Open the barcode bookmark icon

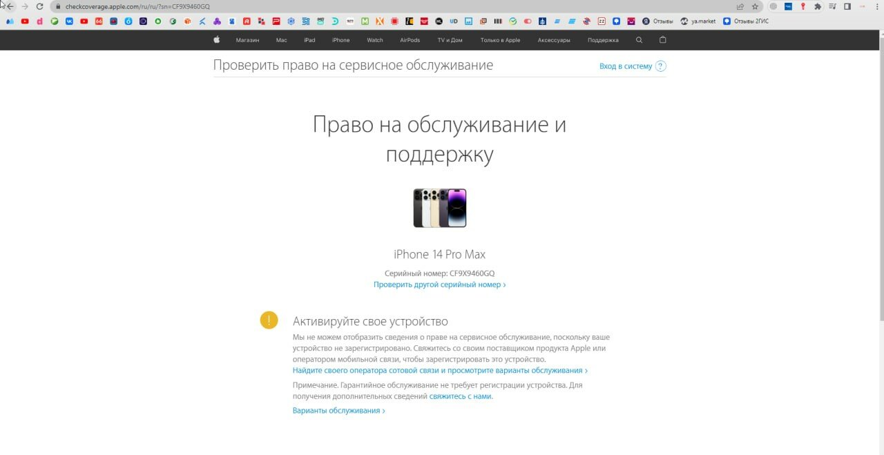click(498, 21)
